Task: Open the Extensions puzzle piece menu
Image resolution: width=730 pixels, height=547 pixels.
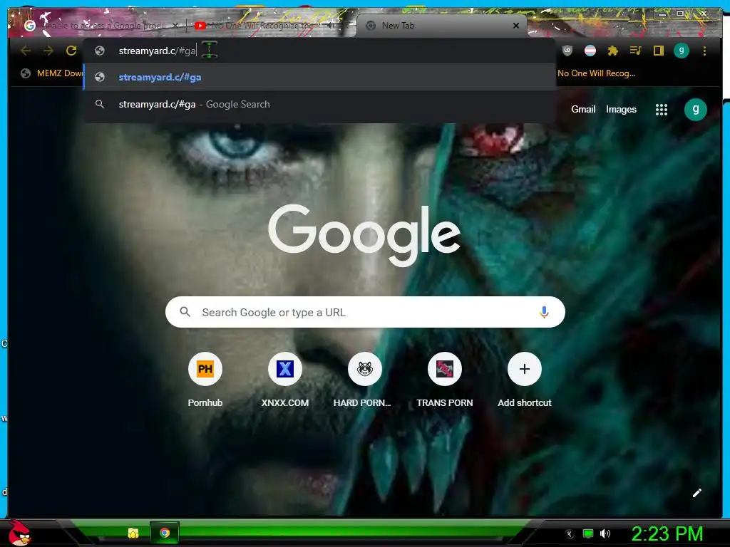Action: (x=612, y=51)
